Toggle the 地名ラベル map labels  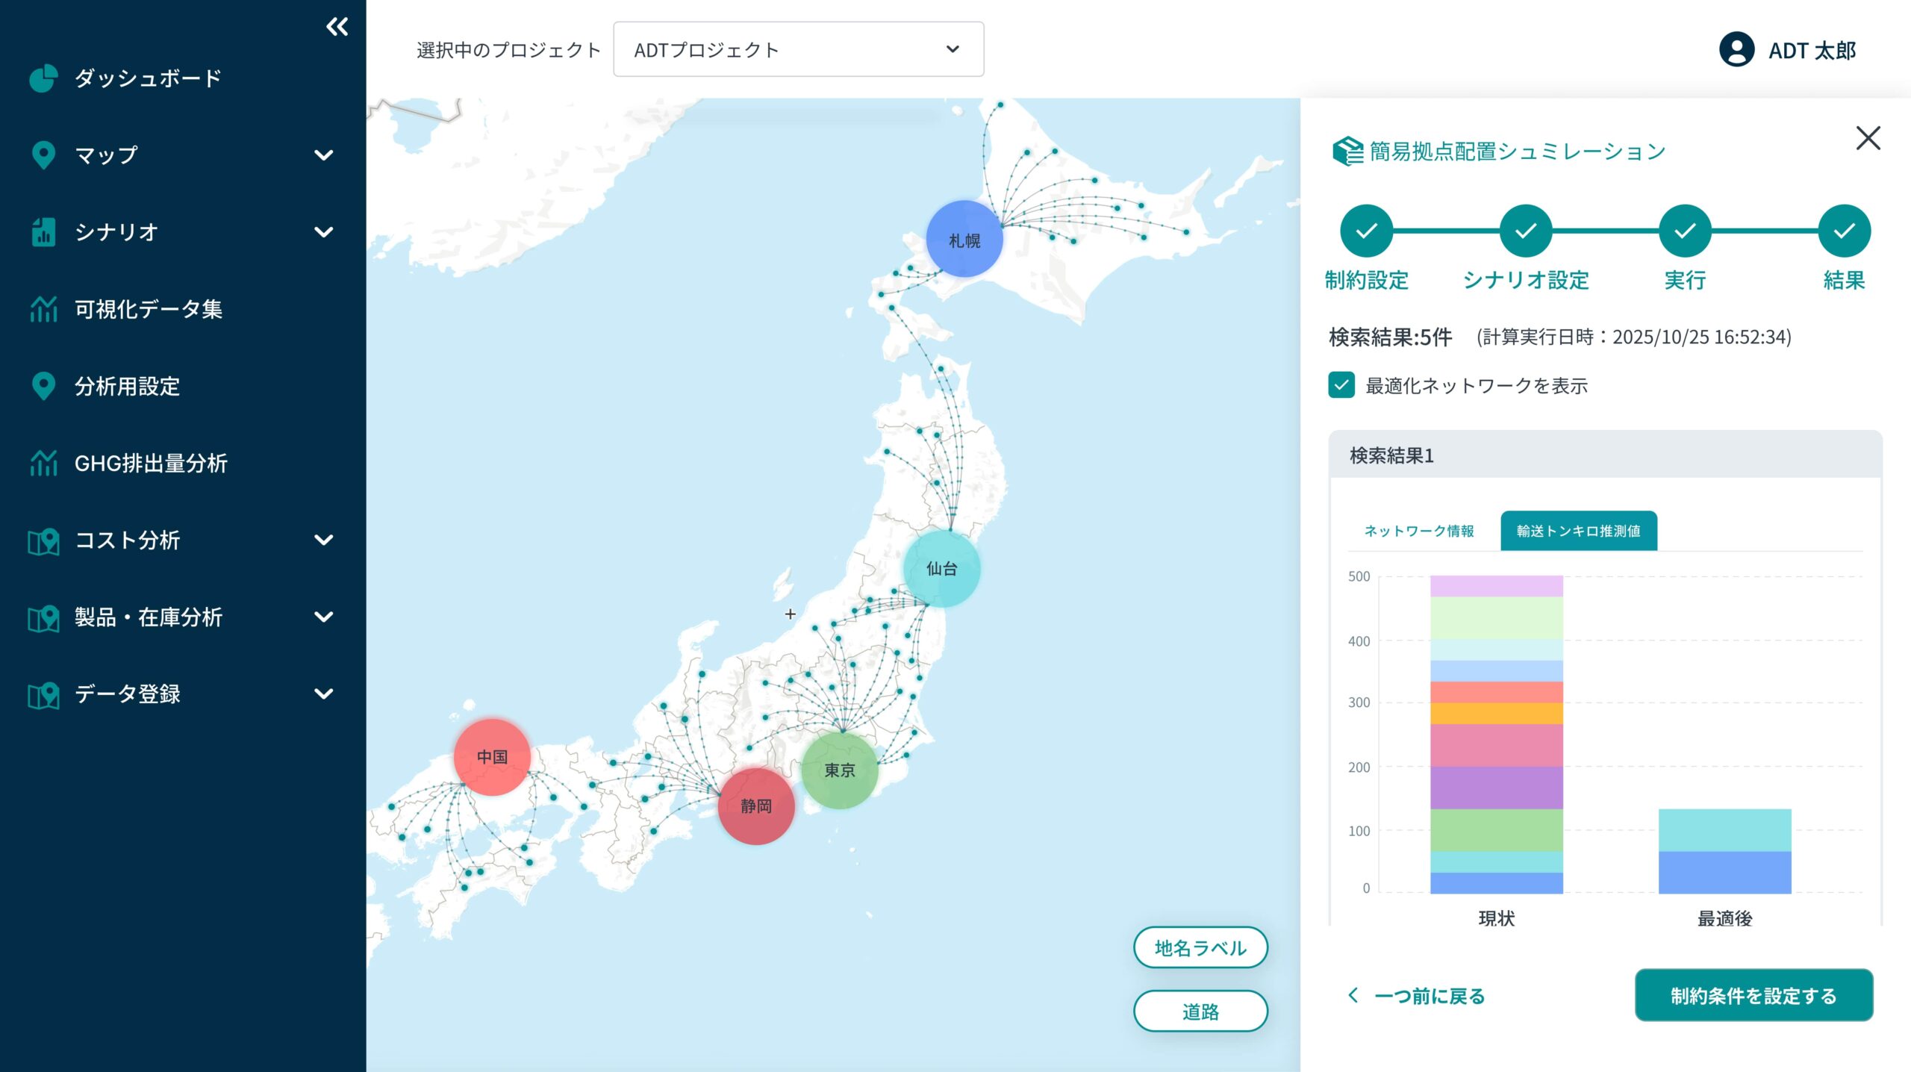[1200, 948]
